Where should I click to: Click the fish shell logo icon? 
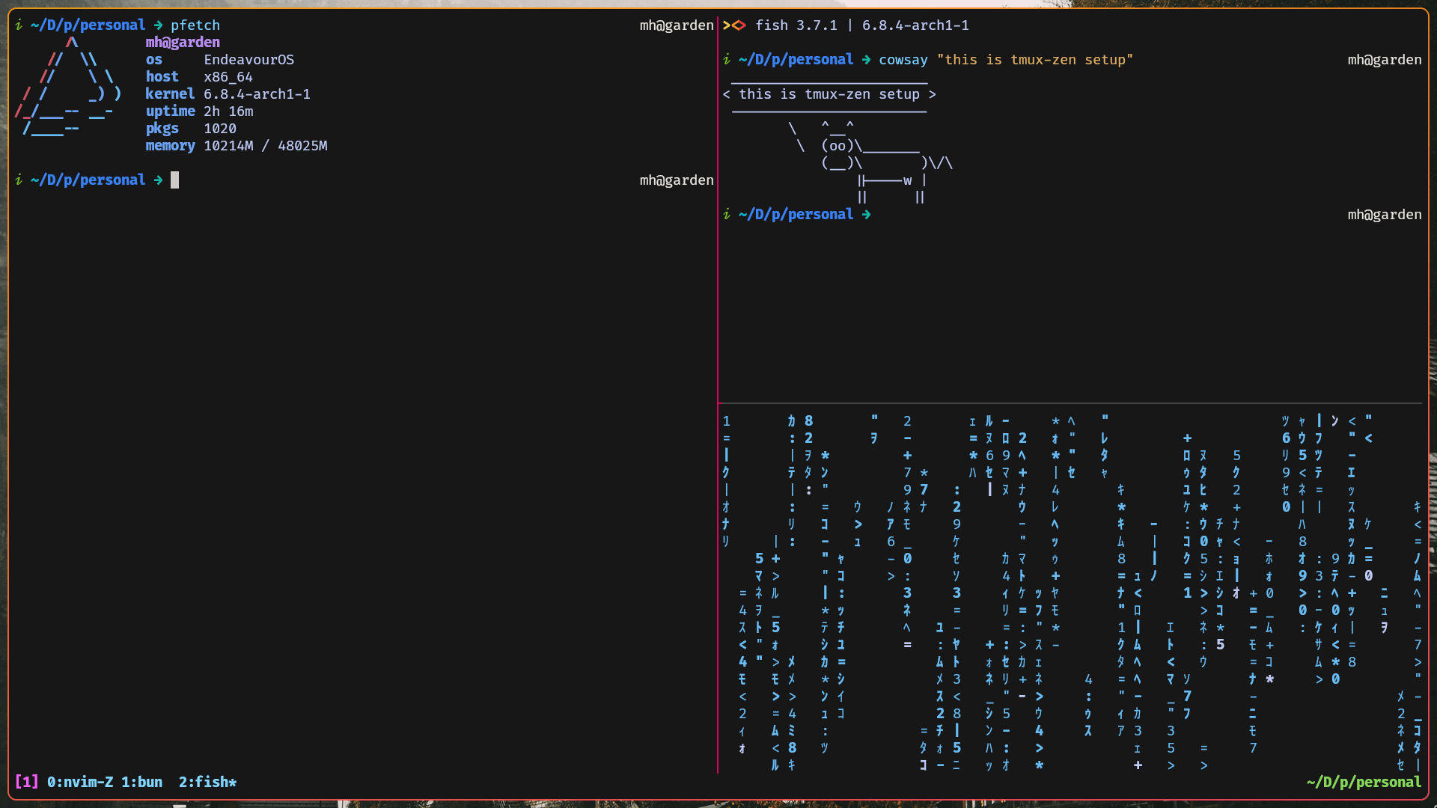point(734,25)
